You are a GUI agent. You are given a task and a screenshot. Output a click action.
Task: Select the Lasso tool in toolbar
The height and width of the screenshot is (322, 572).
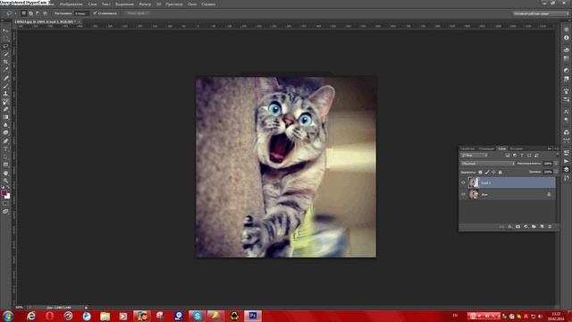pyautogui.click(x=5, y=46)
